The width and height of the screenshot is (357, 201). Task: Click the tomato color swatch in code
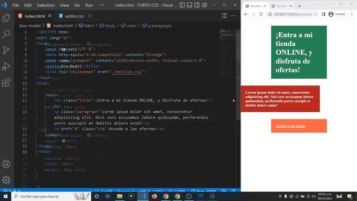point(89,135)
